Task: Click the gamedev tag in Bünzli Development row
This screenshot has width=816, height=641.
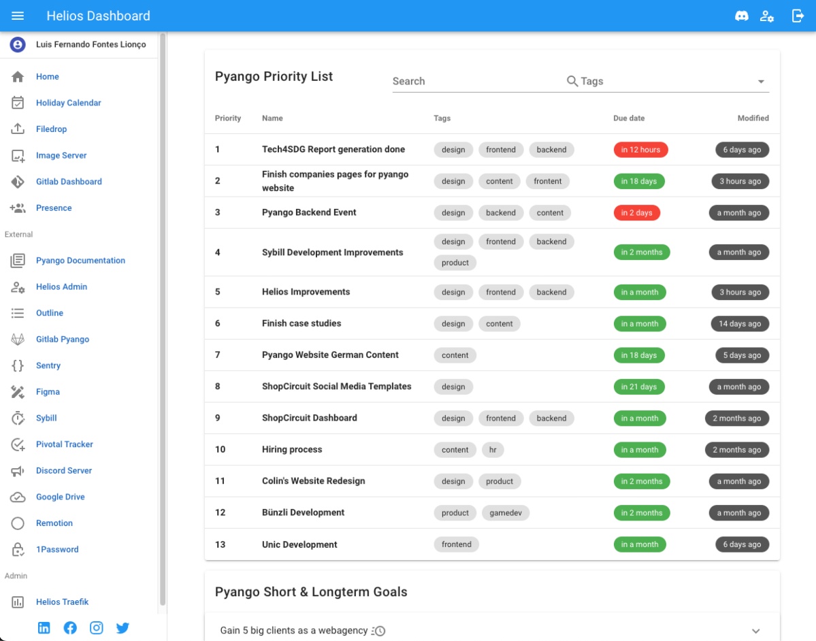Action: (x=505, y=513)
